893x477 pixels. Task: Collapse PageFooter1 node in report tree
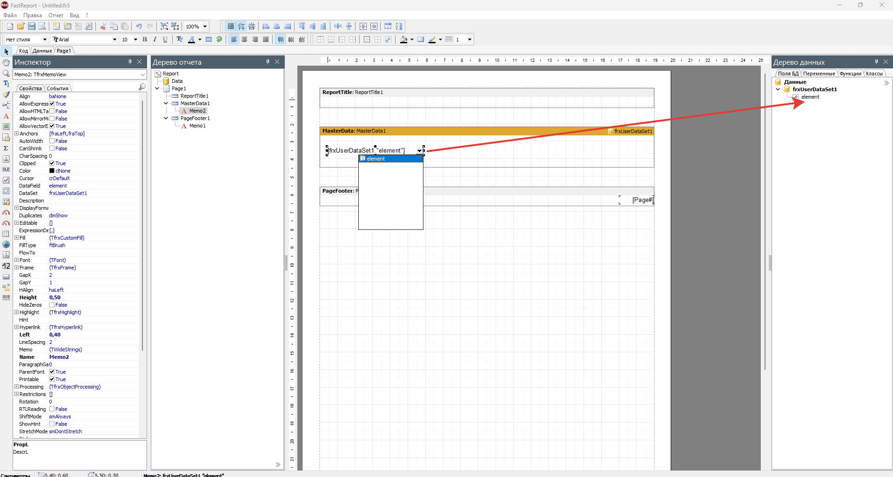[x=166, y=118]
